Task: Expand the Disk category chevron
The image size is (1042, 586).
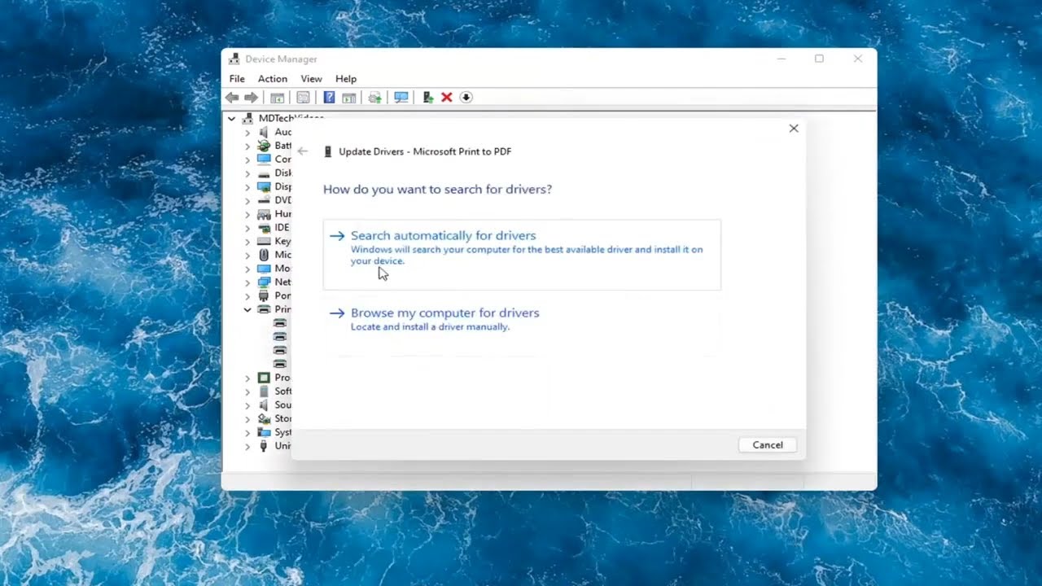Action: click(247, 173)
